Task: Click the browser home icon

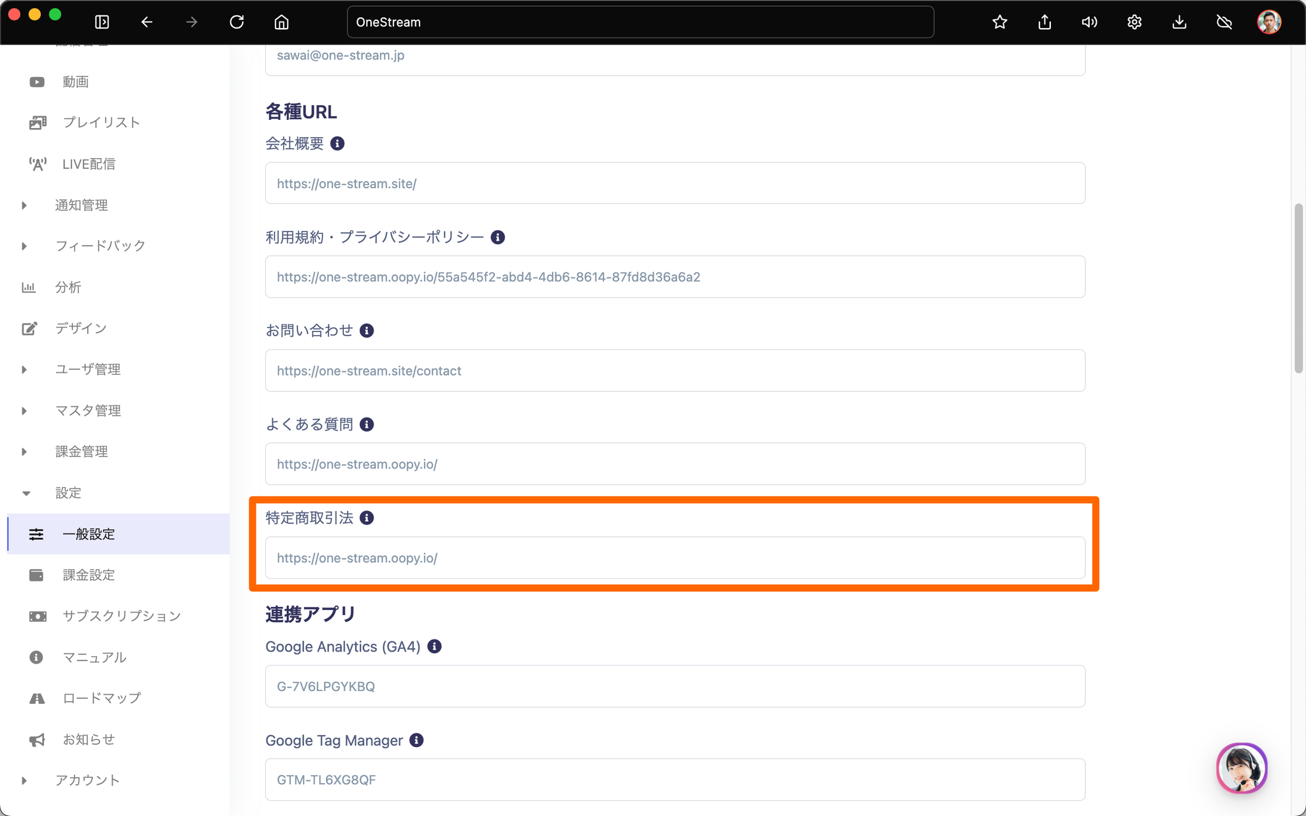Action: click(x=281, y=22)
